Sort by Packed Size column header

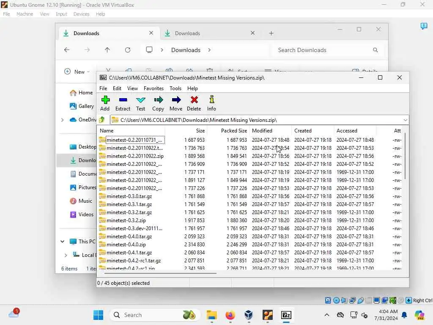click(228, 131)
